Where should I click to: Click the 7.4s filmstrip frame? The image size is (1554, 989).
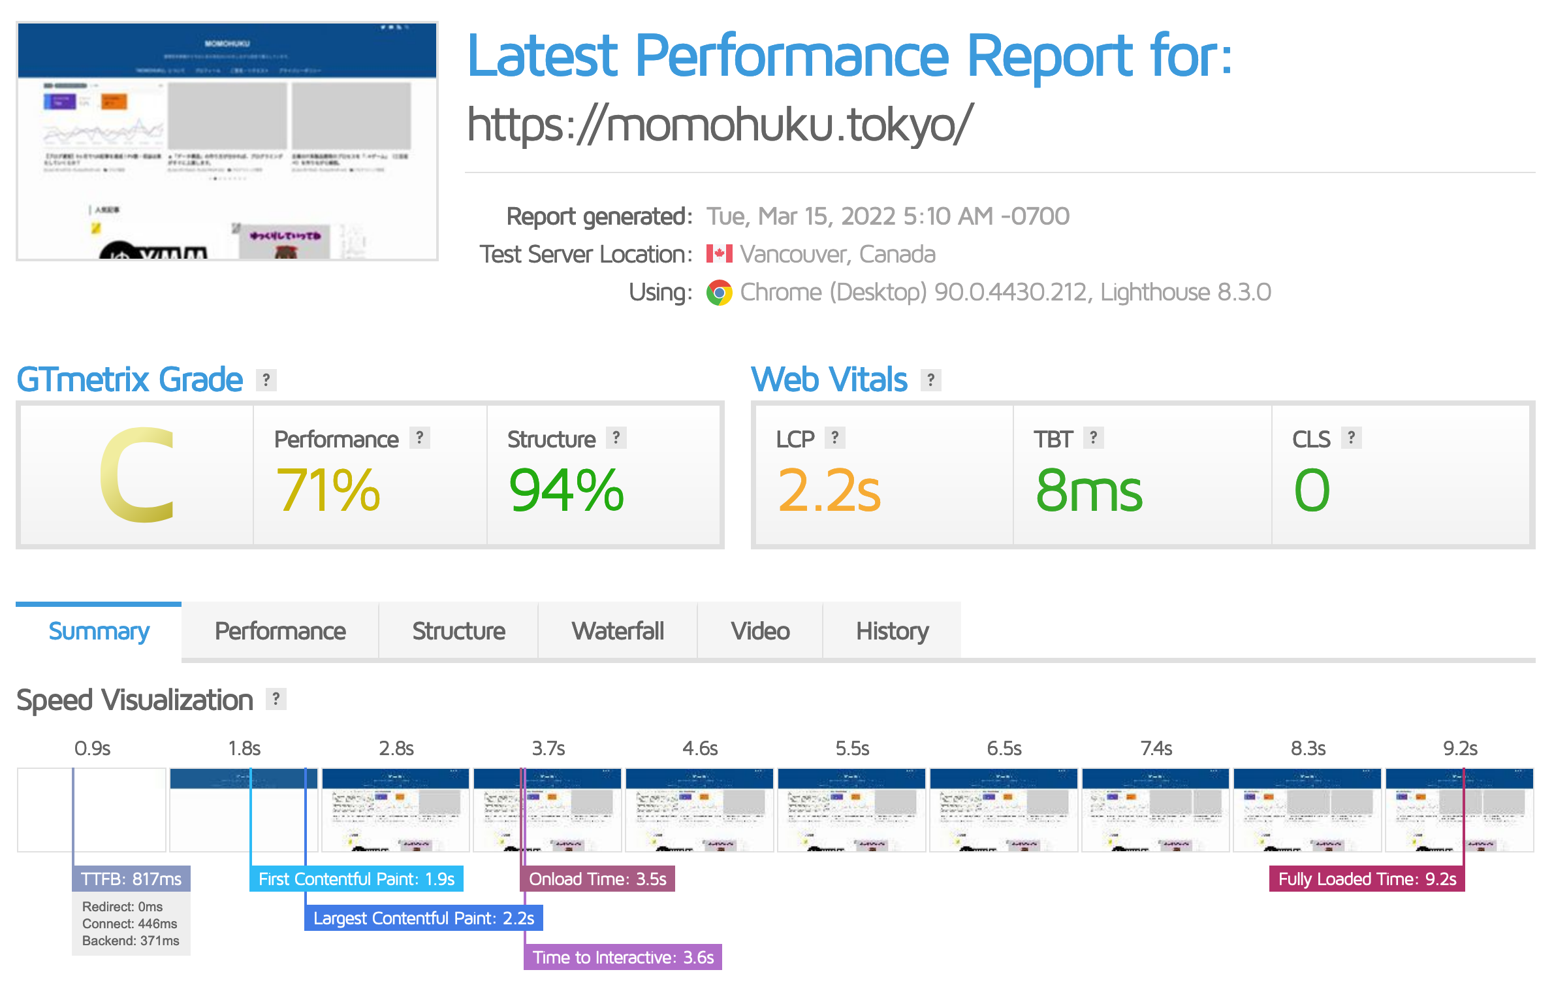(1156, 810)
